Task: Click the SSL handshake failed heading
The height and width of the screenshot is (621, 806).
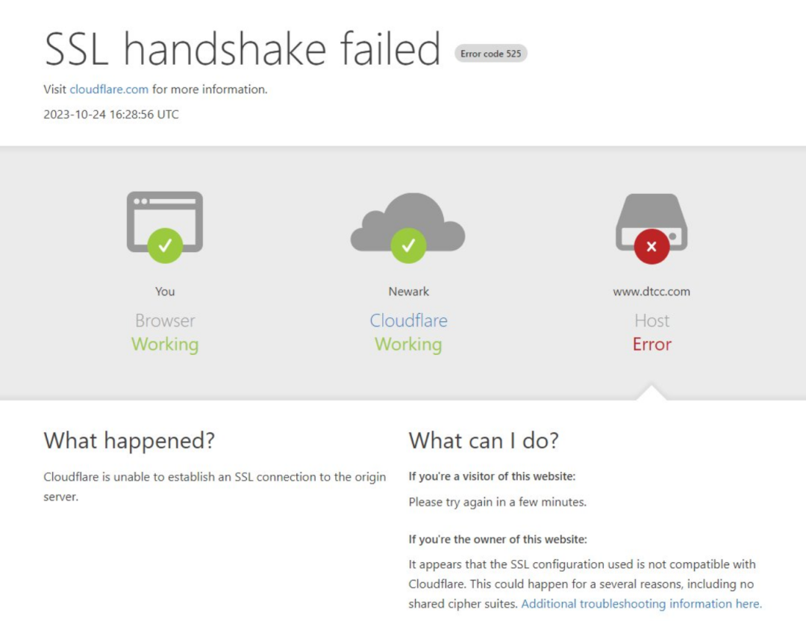Action: point(243,49)
